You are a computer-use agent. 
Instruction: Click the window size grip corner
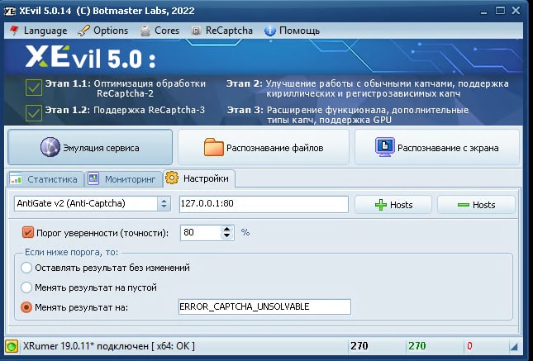(514, 347)
